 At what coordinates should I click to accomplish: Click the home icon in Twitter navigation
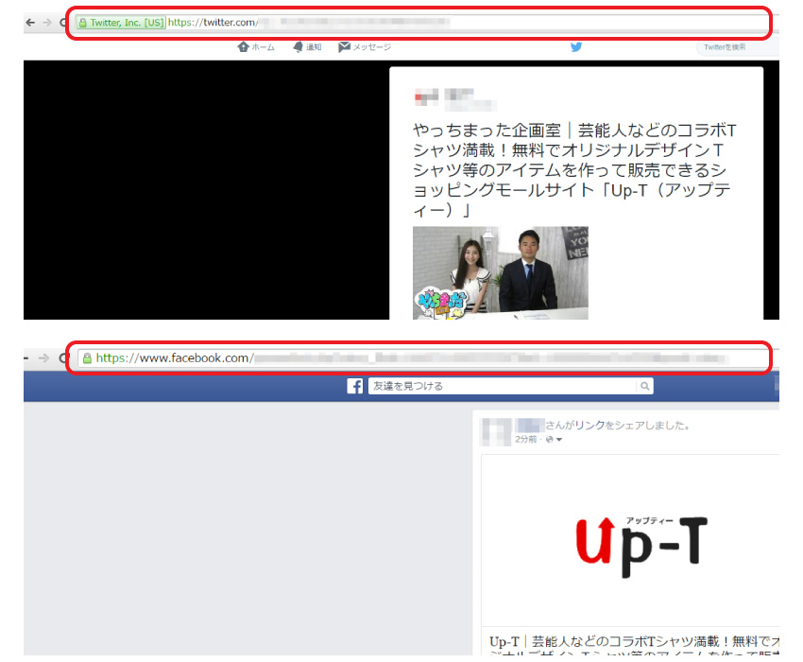coord(243,47)
